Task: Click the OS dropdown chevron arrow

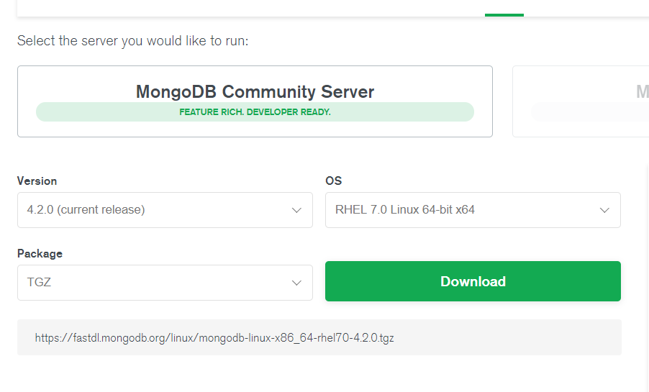Action: click(604, 210)
